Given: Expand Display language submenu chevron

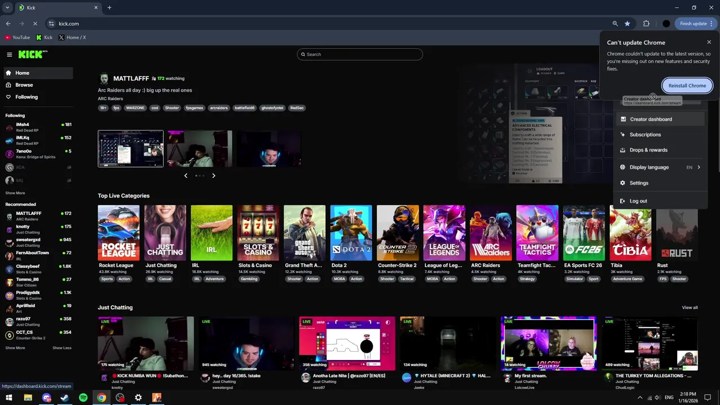Looking at the screenshot, I should click(699, 167).
